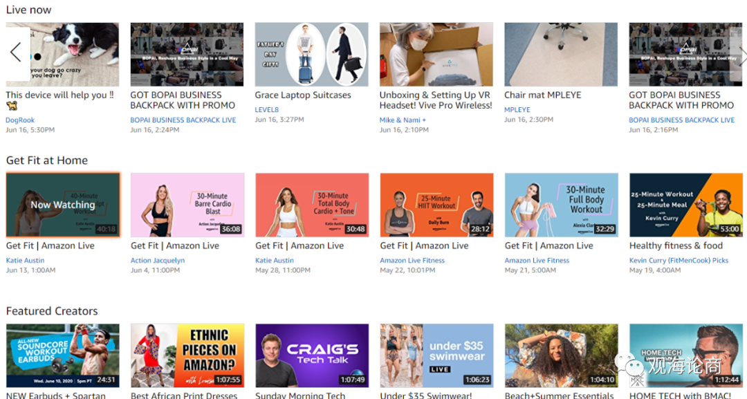Open the Mike & Nami + channel link
747x399 pixels.
click(x=403, y=120)
